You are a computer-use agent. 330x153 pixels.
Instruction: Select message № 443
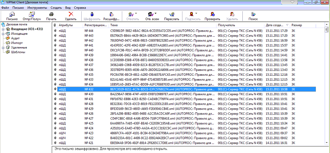(184, 35)
